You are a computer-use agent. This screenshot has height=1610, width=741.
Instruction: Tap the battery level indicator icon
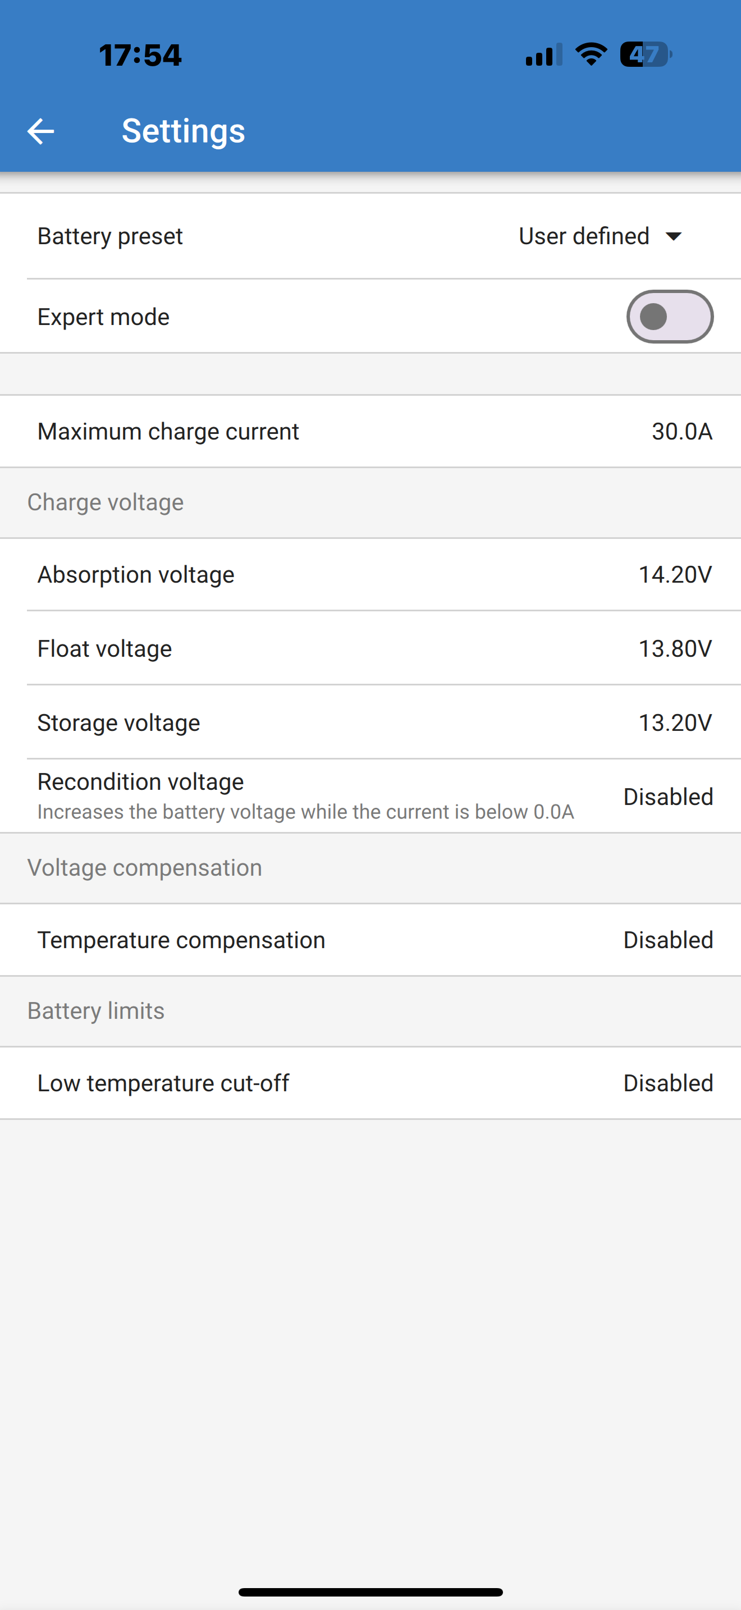point(646,54)
